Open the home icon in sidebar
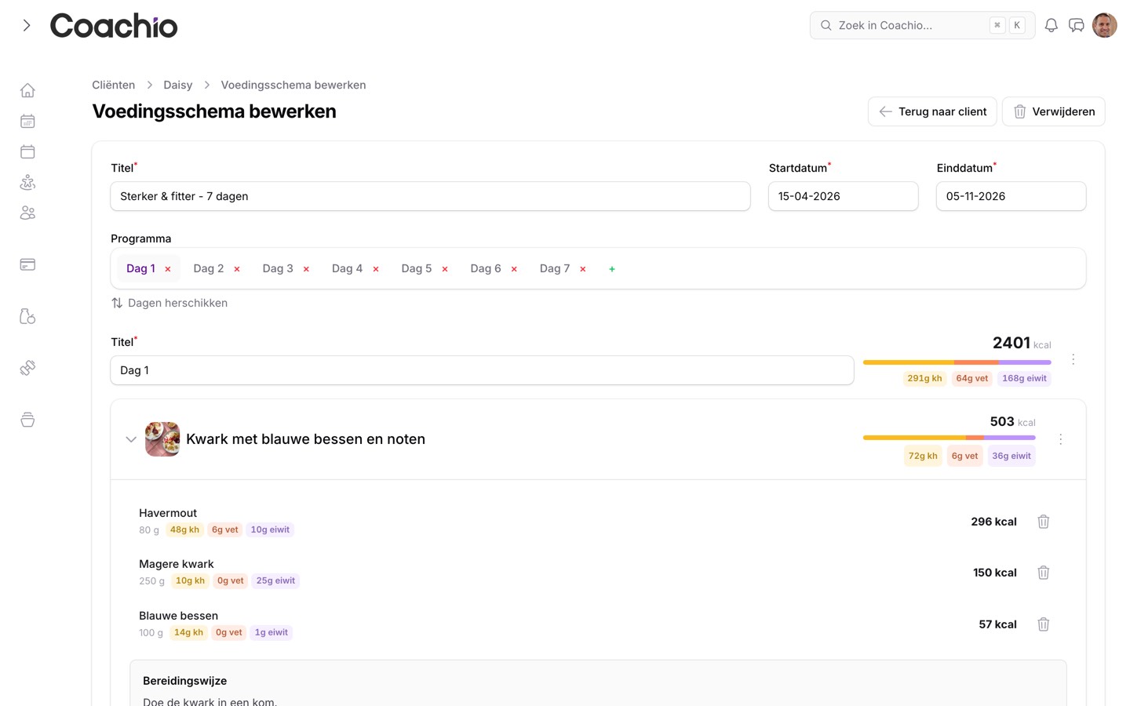This screenshot has height=706, width=1130. 27,90
